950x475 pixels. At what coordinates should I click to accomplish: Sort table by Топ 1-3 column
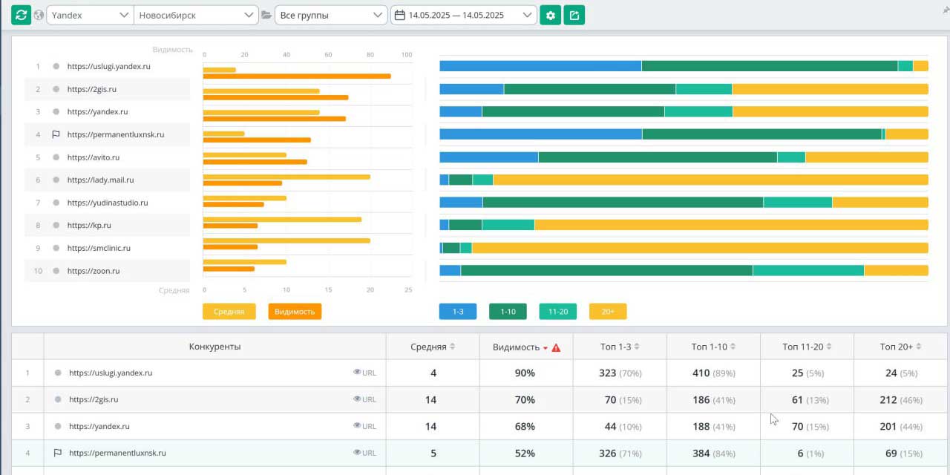point(620,347)
